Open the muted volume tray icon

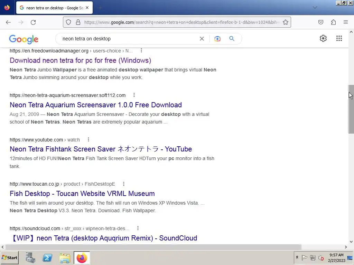click(x=321, y=257)
